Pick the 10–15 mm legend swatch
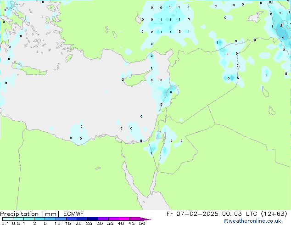The width and height of the screenshot is (291, 225). pos(61,219)
